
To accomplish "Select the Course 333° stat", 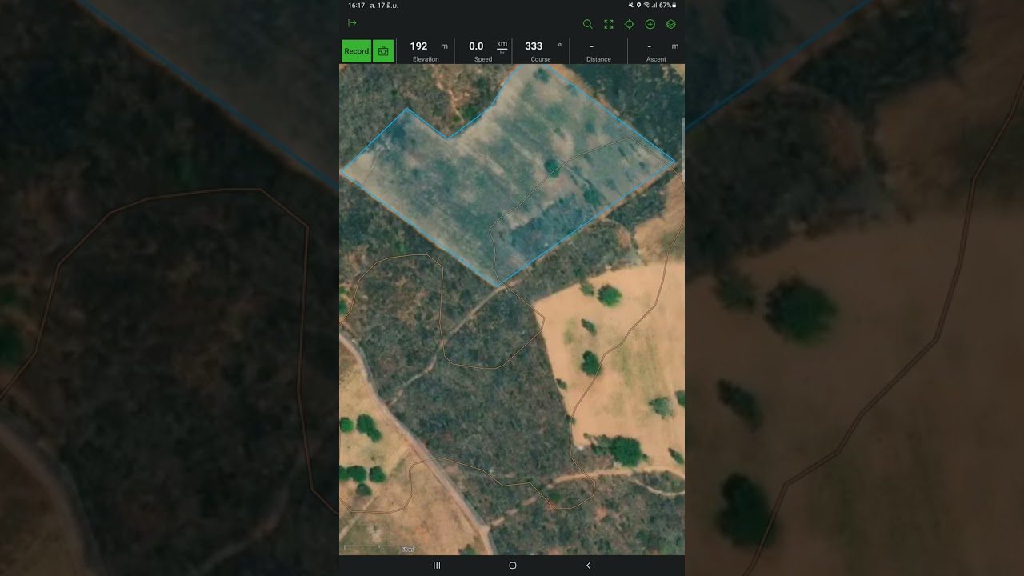I will pyautogui.click(x=541, y=51).
